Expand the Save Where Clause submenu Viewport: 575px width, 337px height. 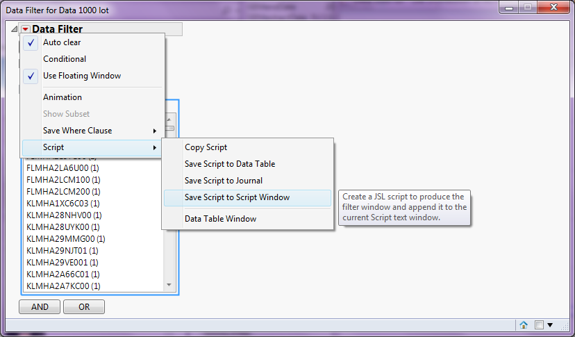[92, 131]
